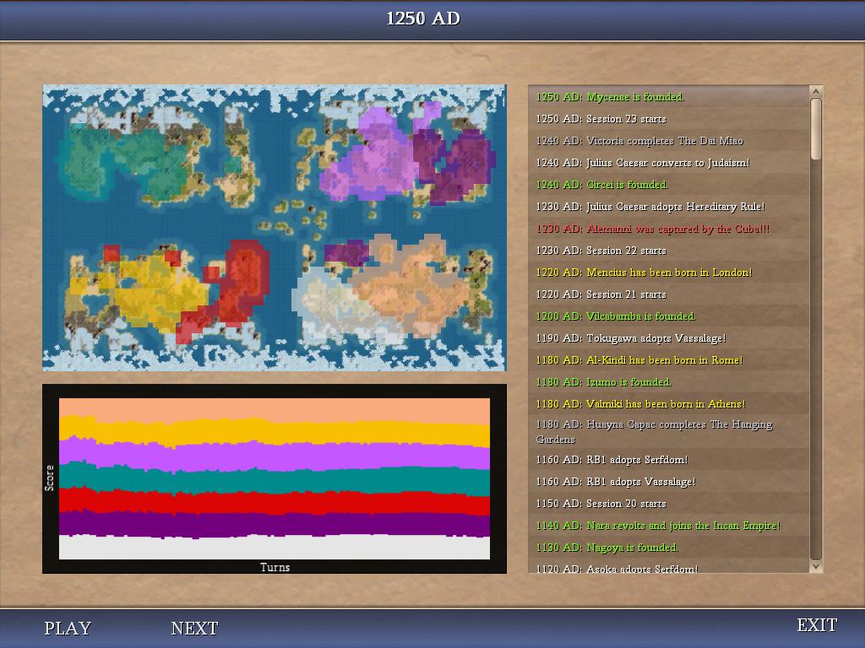Screen dimensions: 865x648
Task: Click the event log scroll-up arrow
Action: (816, 91)
